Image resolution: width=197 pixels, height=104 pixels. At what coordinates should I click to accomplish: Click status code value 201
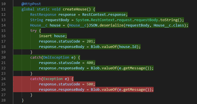pos(90,41)
